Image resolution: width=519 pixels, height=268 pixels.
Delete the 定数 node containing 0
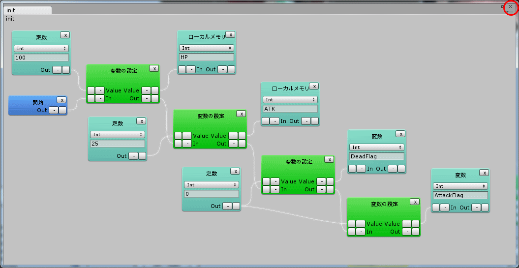click(235, 171)
